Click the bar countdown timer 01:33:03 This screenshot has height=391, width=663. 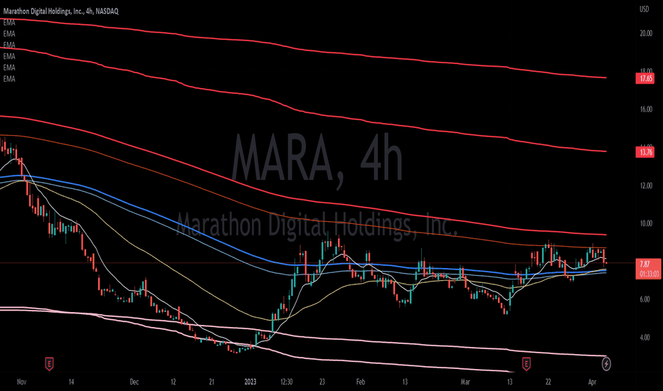pyautogui.click(x=649, y=274)
